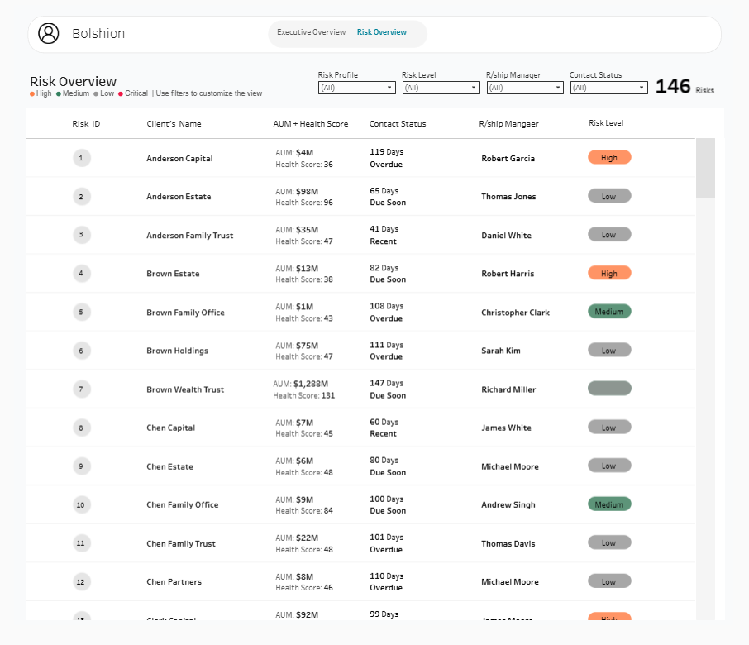Click the blank risk badge for Brown Wealth Trust

coord(609,389)
